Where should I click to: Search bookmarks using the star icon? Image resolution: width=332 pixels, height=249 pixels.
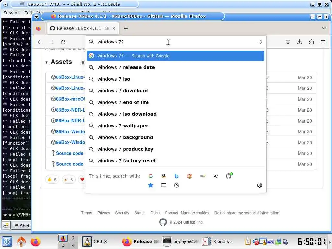click(x=150, y=185)
